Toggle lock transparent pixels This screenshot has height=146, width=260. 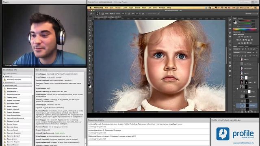(x=237, y=56)
